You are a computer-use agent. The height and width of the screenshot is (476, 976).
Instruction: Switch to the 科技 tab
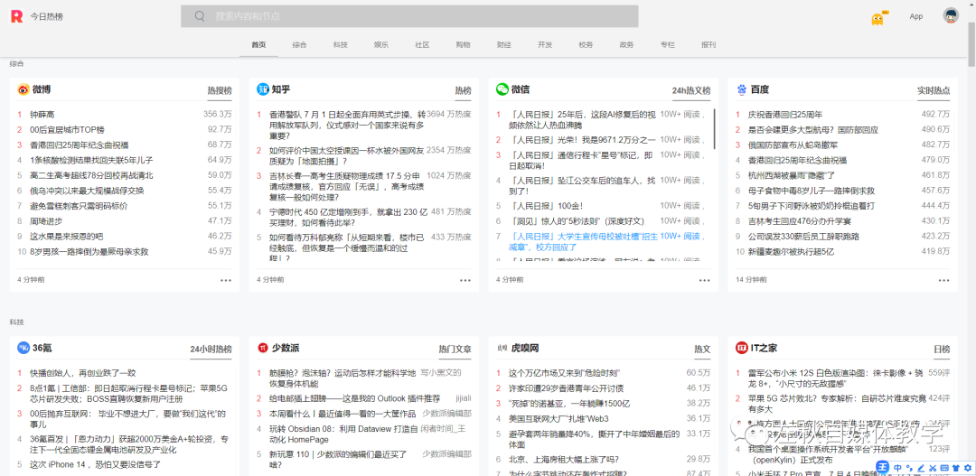pyautogui.click(x=341, y=45)
